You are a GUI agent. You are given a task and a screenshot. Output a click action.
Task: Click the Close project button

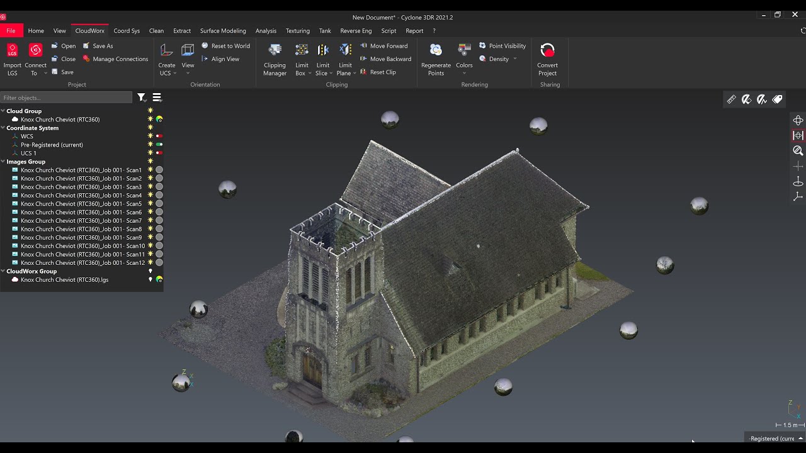[x=64, y=59]
